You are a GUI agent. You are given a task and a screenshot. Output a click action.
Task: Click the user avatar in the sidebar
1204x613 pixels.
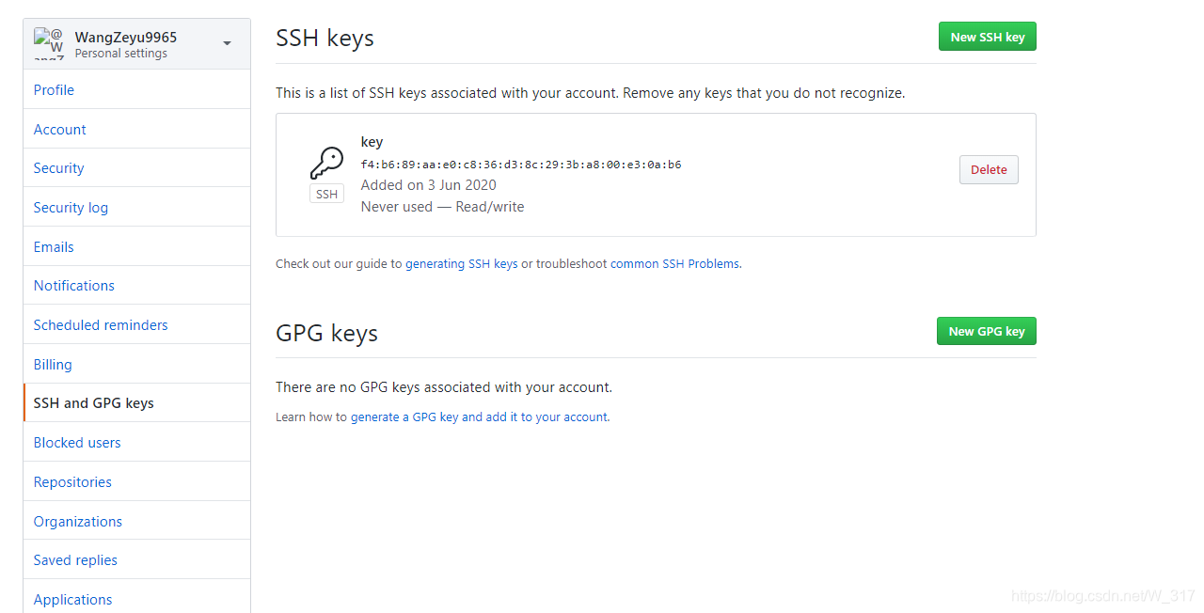click(x=48, y=42)
